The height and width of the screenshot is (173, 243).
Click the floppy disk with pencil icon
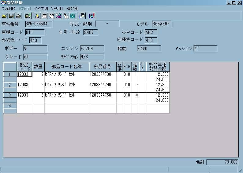pyautogui.click(x=28, y=16)
